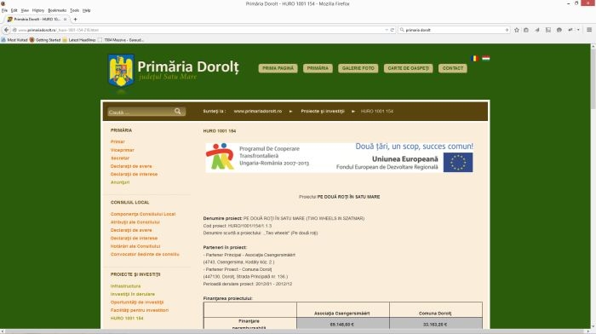This screenshot has width=596, height=334.
Task: Open Oportunități de investiții link
Action: click(x=137, y=302)
